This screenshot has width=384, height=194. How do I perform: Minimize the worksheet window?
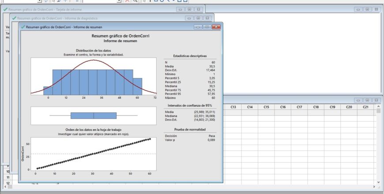pos(358,100)
